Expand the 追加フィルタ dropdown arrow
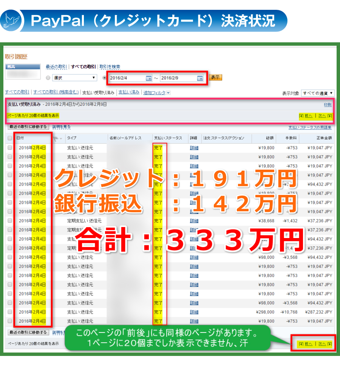This screenshot has width=340, height=365. click(168, 93)
